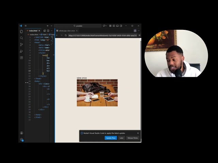
Task: Click the info icon in the update notification
Action: (82, 133)
